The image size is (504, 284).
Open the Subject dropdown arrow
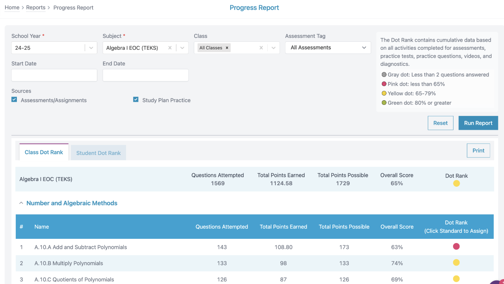pyautogui.click(x=182, y=48)
